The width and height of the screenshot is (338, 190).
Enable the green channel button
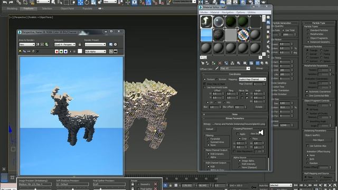(61, 52)
